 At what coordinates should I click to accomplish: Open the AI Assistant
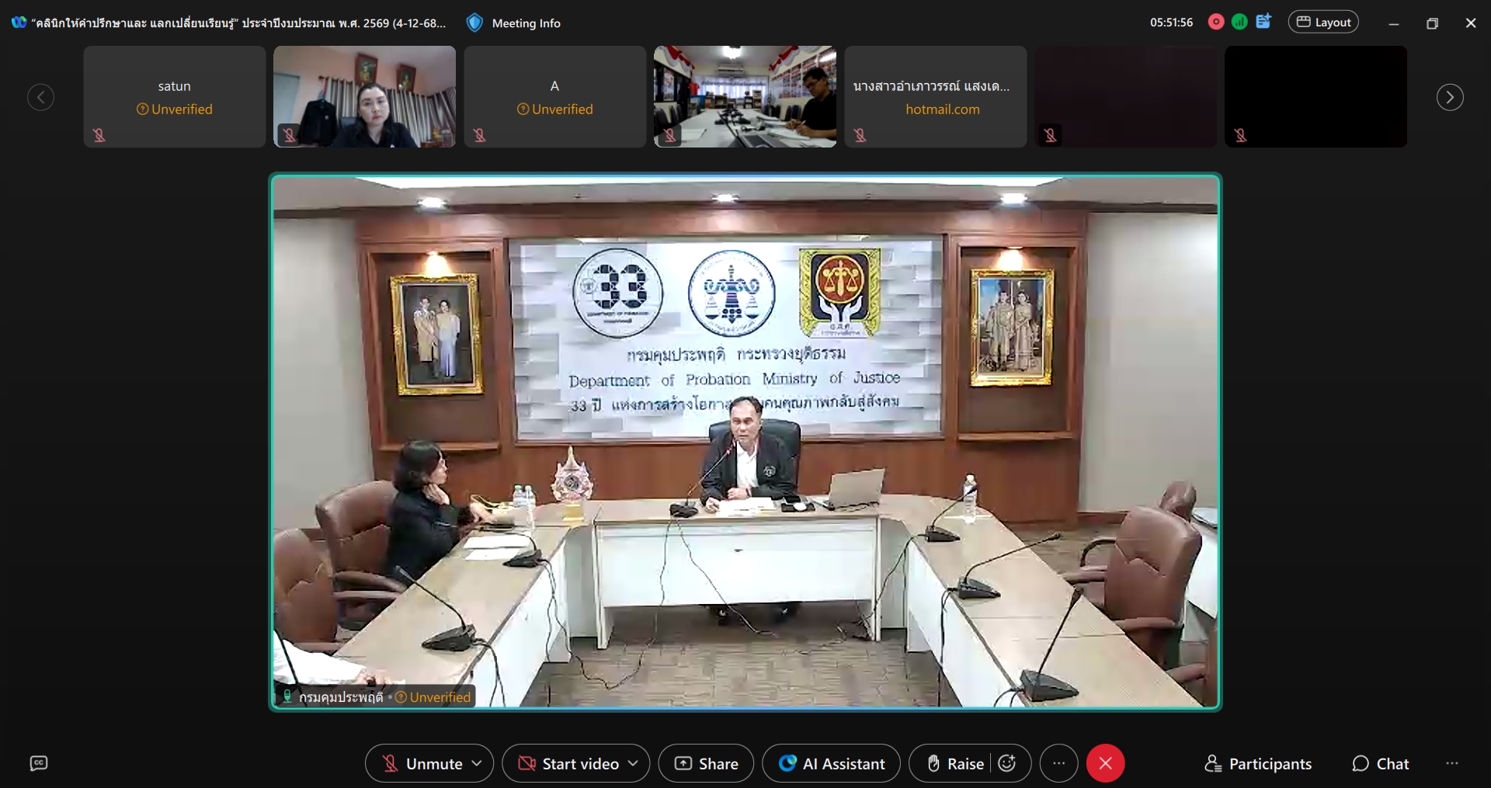coord(832,764)
